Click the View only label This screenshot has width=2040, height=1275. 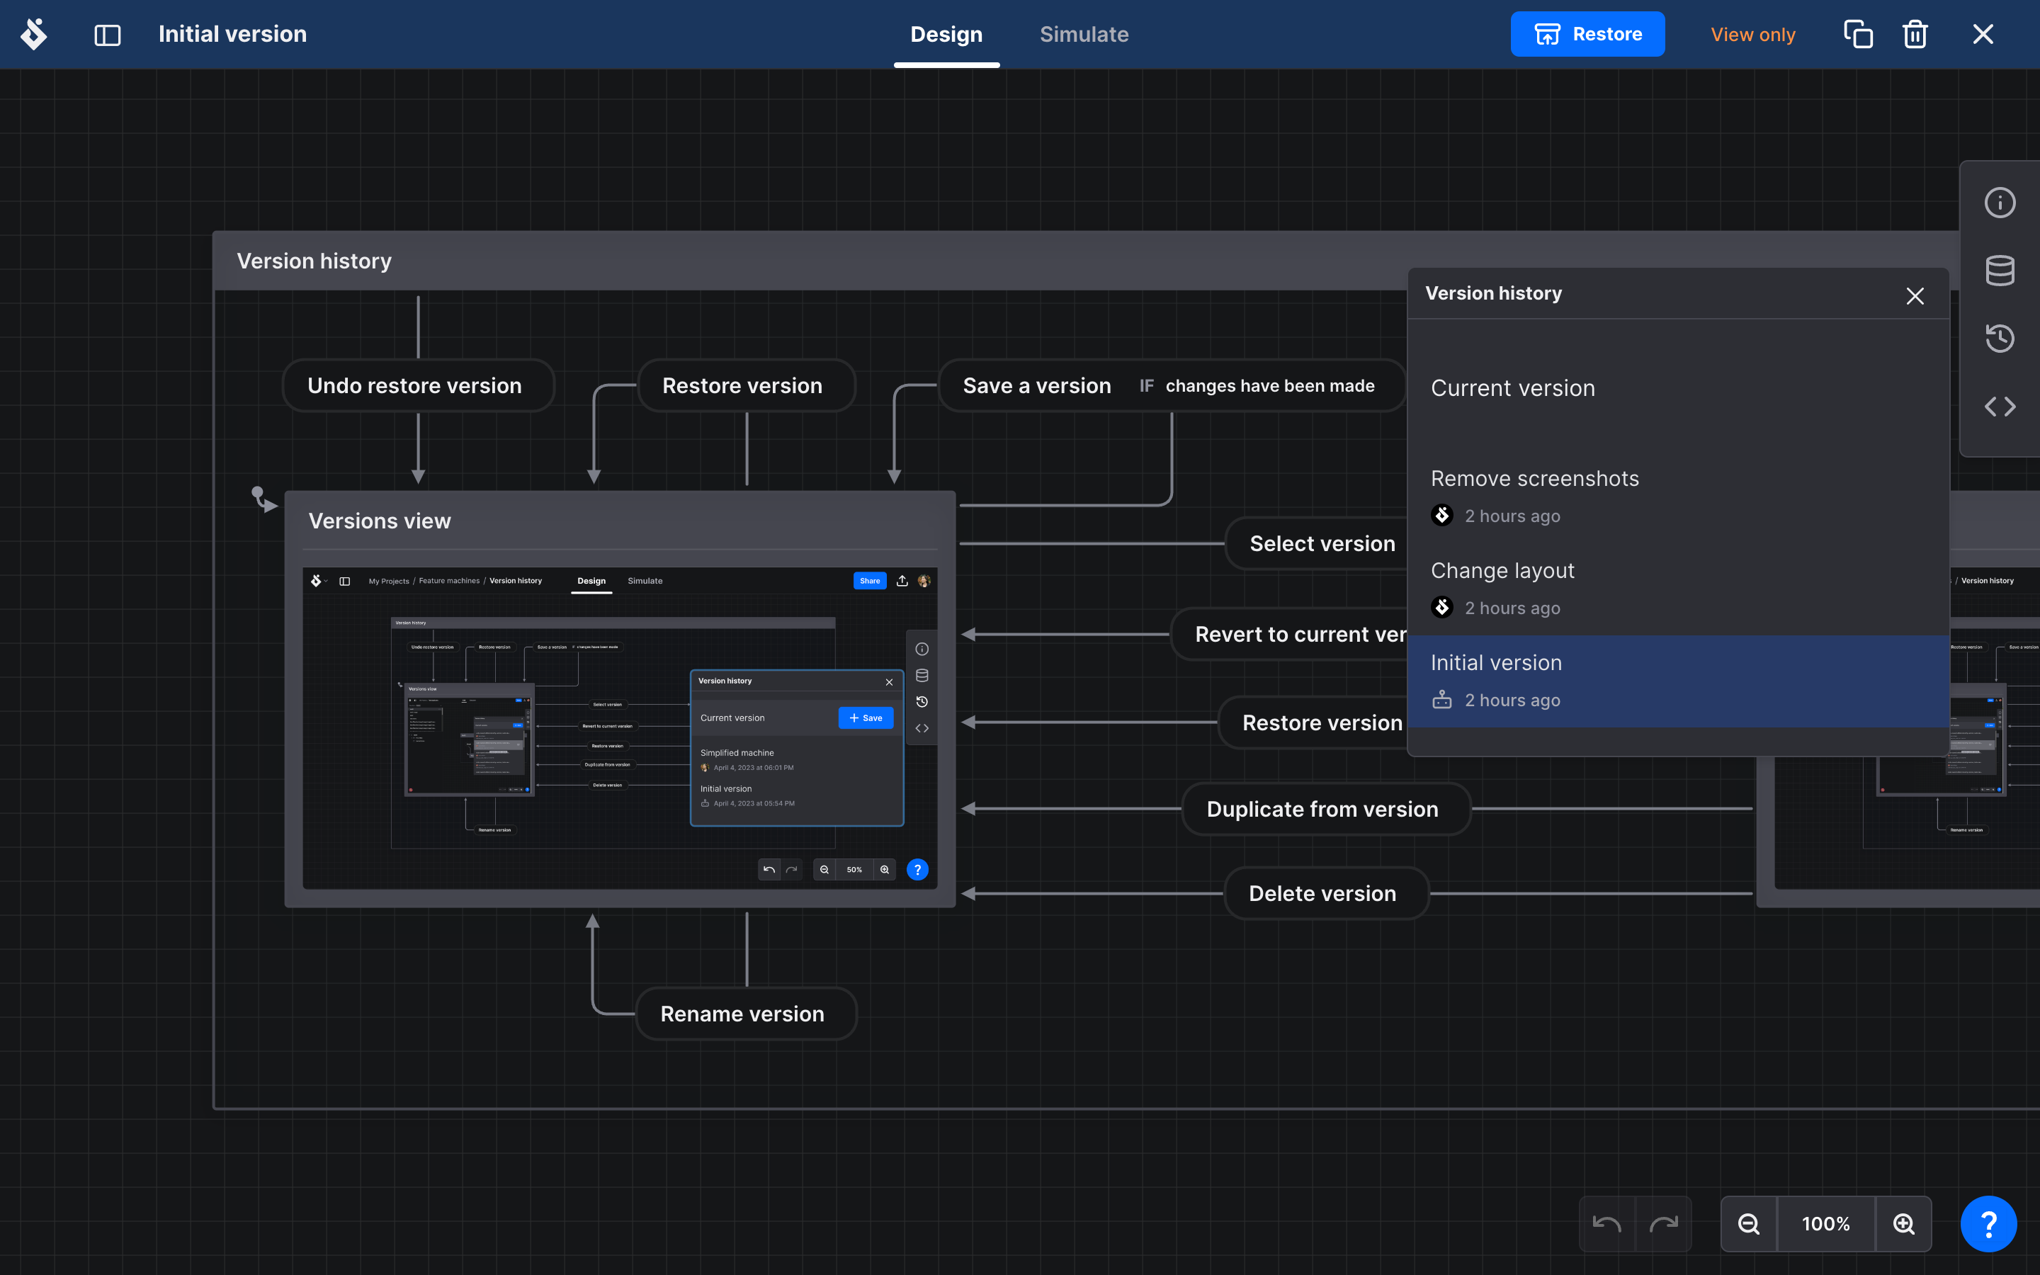[x=1752, y=35]
